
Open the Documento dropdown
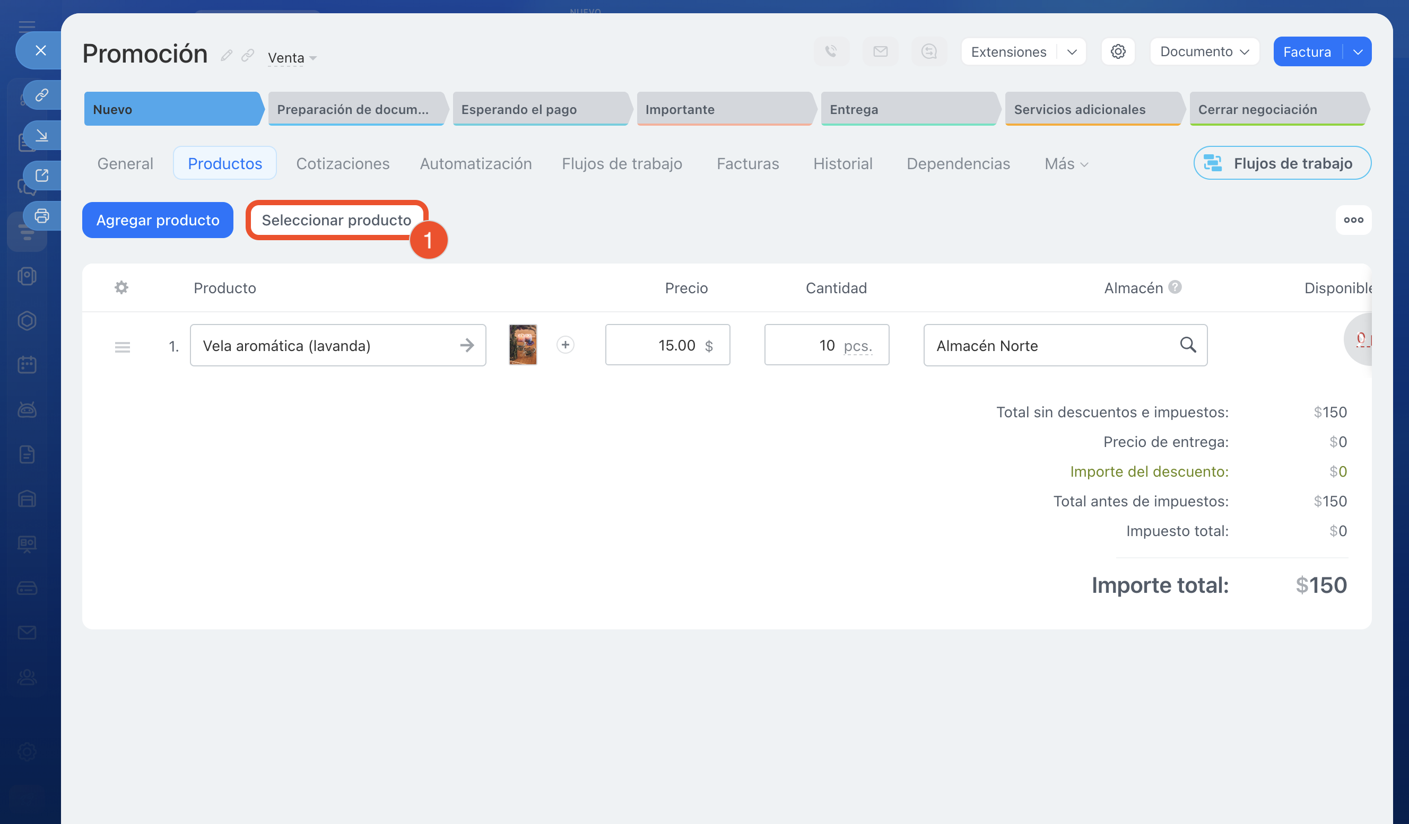[1204, 51]
